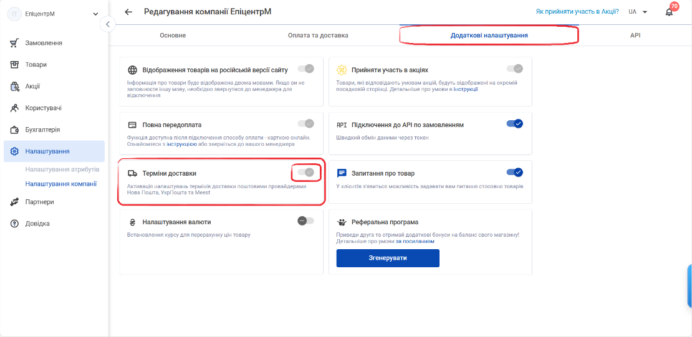Open Користувачі users icon
692x337 pixels.
pos(14,108)
